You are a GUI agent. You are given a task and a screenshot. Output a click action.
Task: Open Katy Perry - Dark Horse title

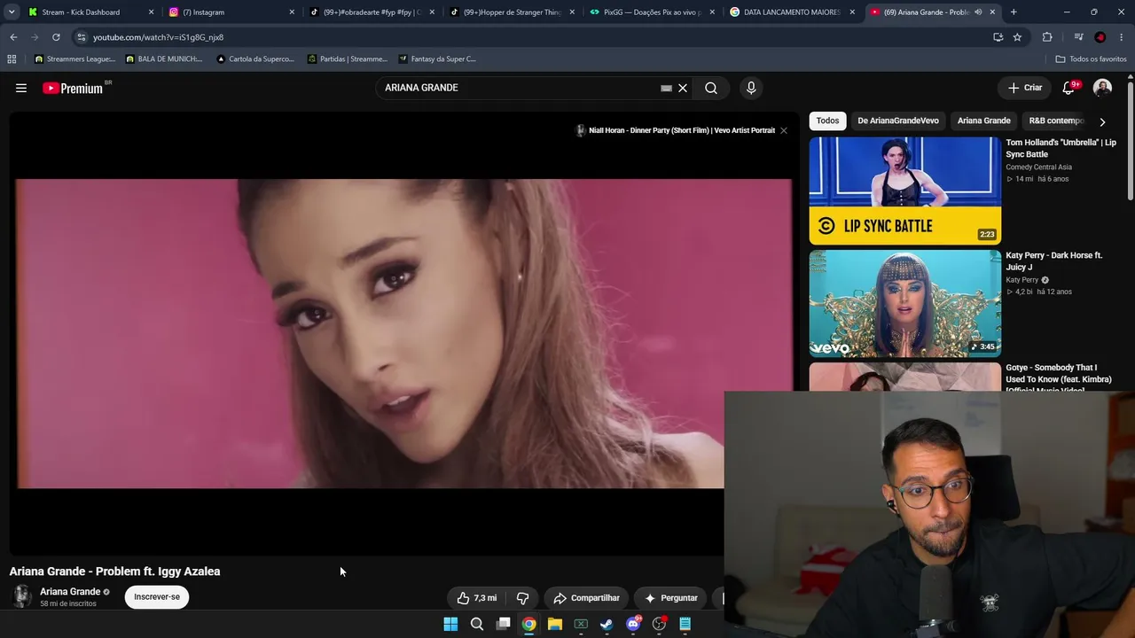[x=1054, y=261]
